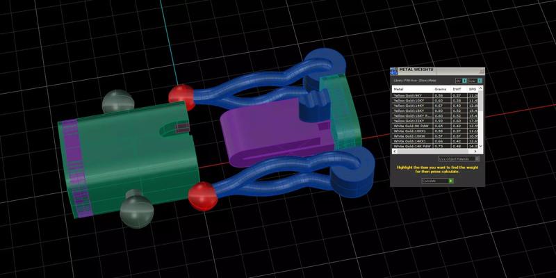
Task: Click the green arrow next to Calculate
Action: (x=450, y=181)
